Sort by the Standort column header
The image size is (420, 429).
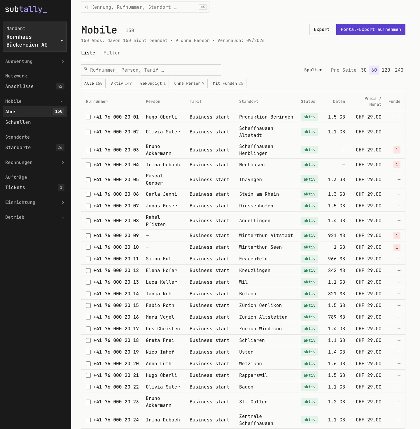(x=249, y=101)
